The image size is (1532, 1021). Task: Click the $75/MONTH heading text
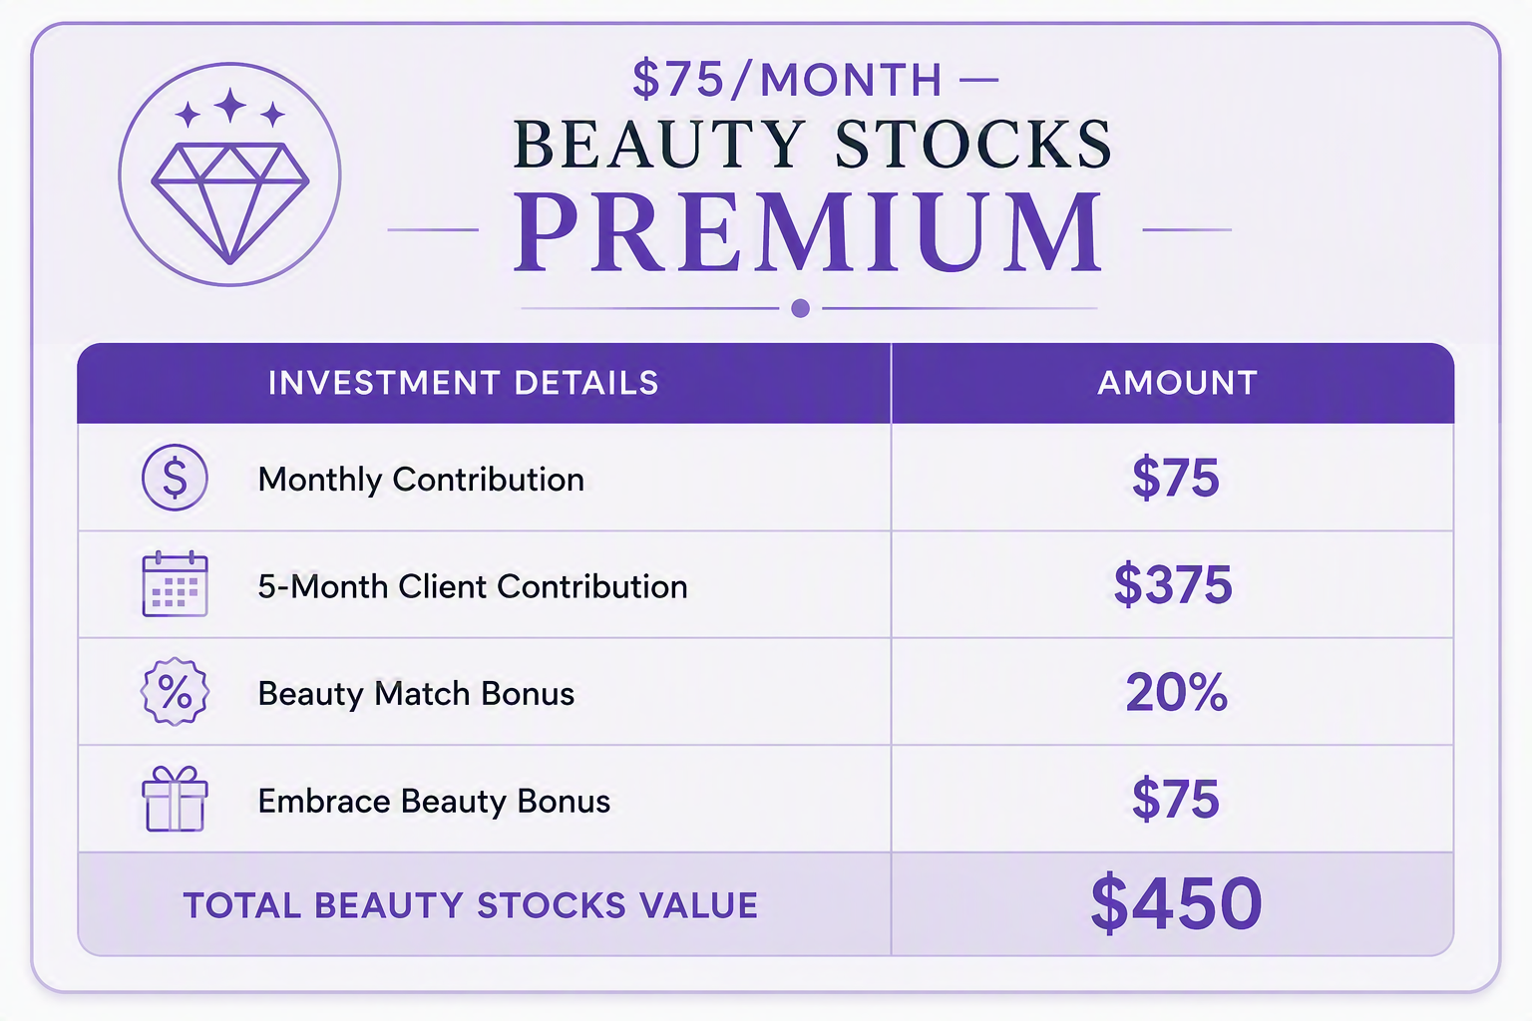[x=787, y=80]
